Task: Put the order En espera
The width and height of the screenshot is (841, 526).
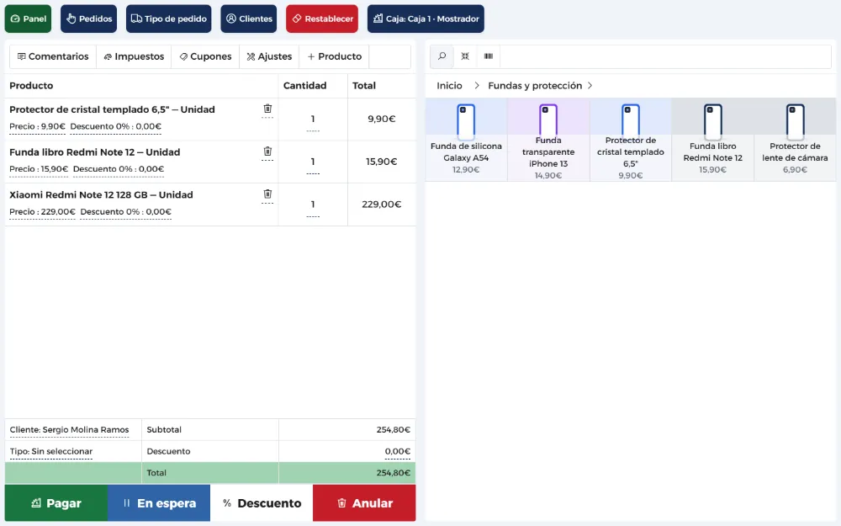Action: pos(159,503)
